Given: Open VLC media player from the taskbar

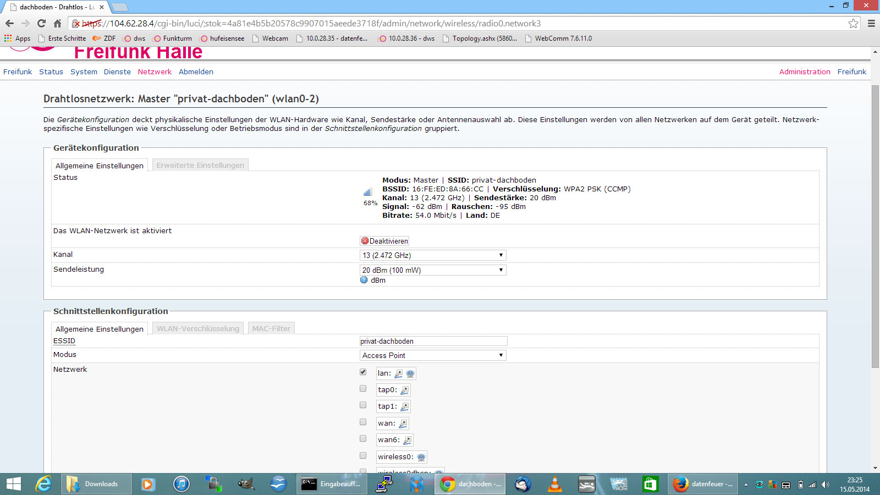Looking at the screenshot, I should pyautogui.click(x=554, y=484).
